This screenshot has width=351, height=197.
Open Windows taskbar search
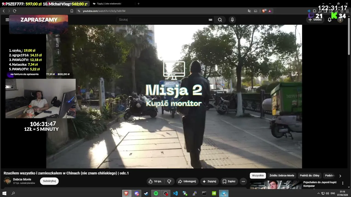13,193
